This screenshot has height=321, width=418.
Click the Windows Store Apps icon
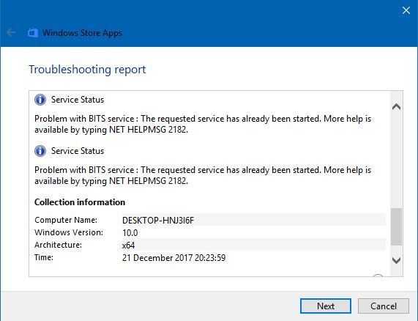coord(33,32)
